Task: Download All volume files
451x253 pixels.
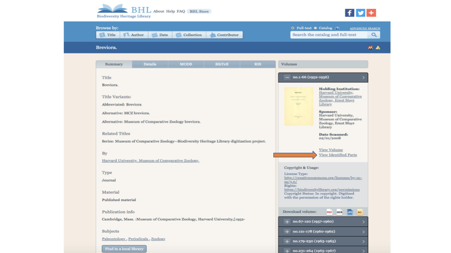Action: pyautogui.click(x=360, y=212)
